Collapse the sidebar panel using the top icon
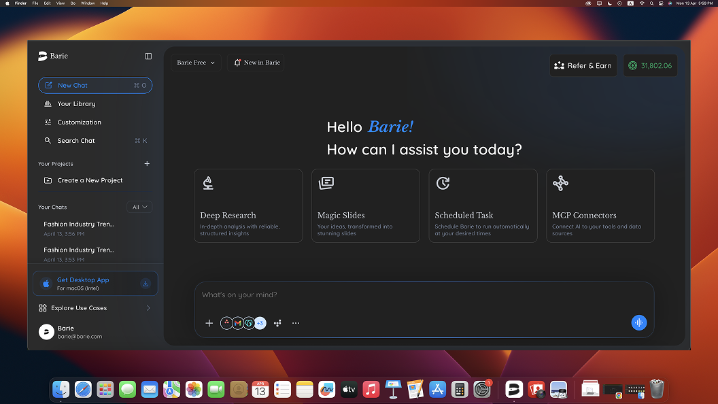Image resolution: width=718 pixels, height=404 pixels. 148,56
